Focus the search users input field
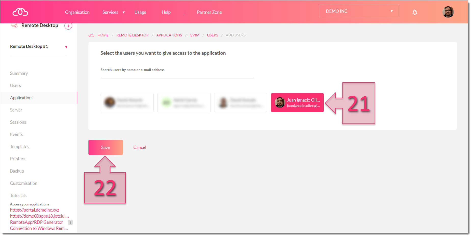This screenshot has height=237, width=472. [x=177, y=74]
